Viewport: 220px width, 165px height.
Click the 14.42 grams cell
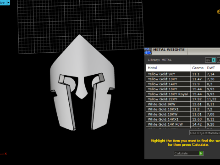(x=197, y=124)
